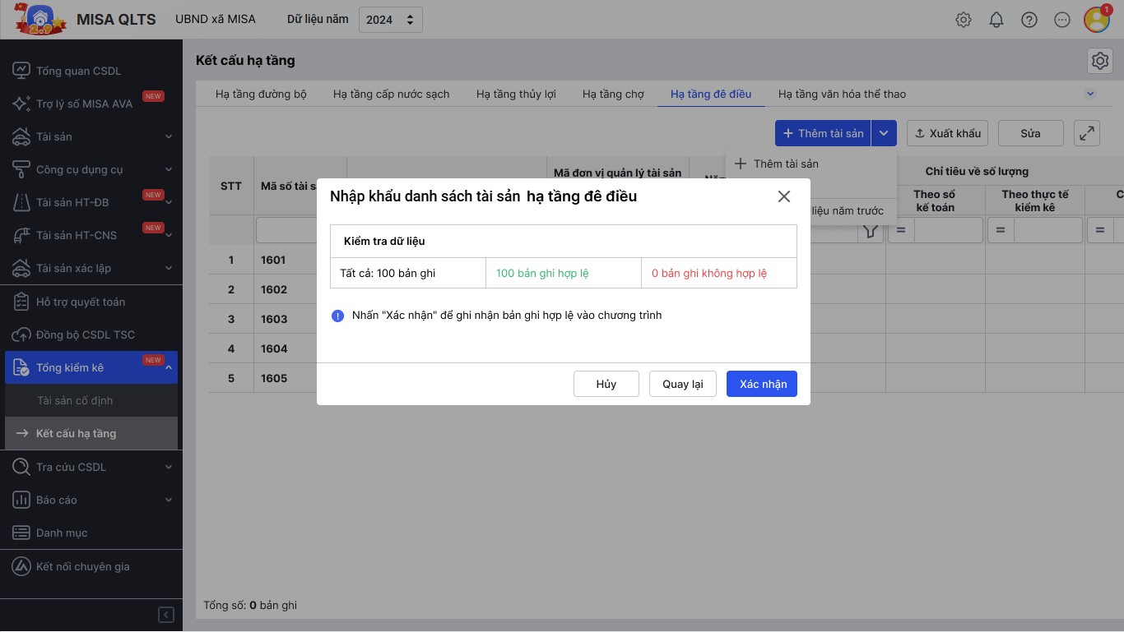Click Hủy to cancel import
1124x632 pixels.
tap(606, 384)
